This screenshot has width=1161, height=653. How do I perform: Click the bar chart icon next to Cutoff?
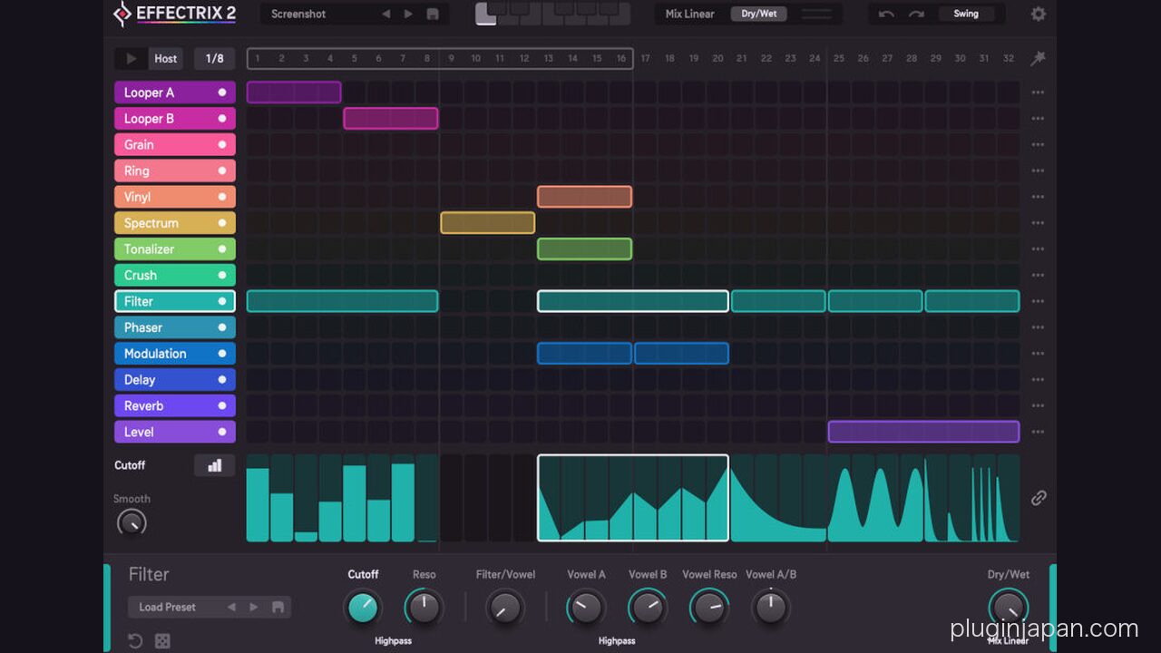(215, 465)
